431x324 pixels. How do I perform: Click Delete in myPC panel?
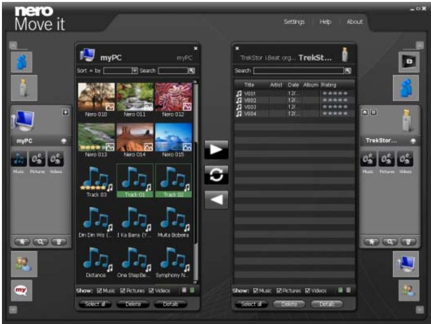(133, 304)
